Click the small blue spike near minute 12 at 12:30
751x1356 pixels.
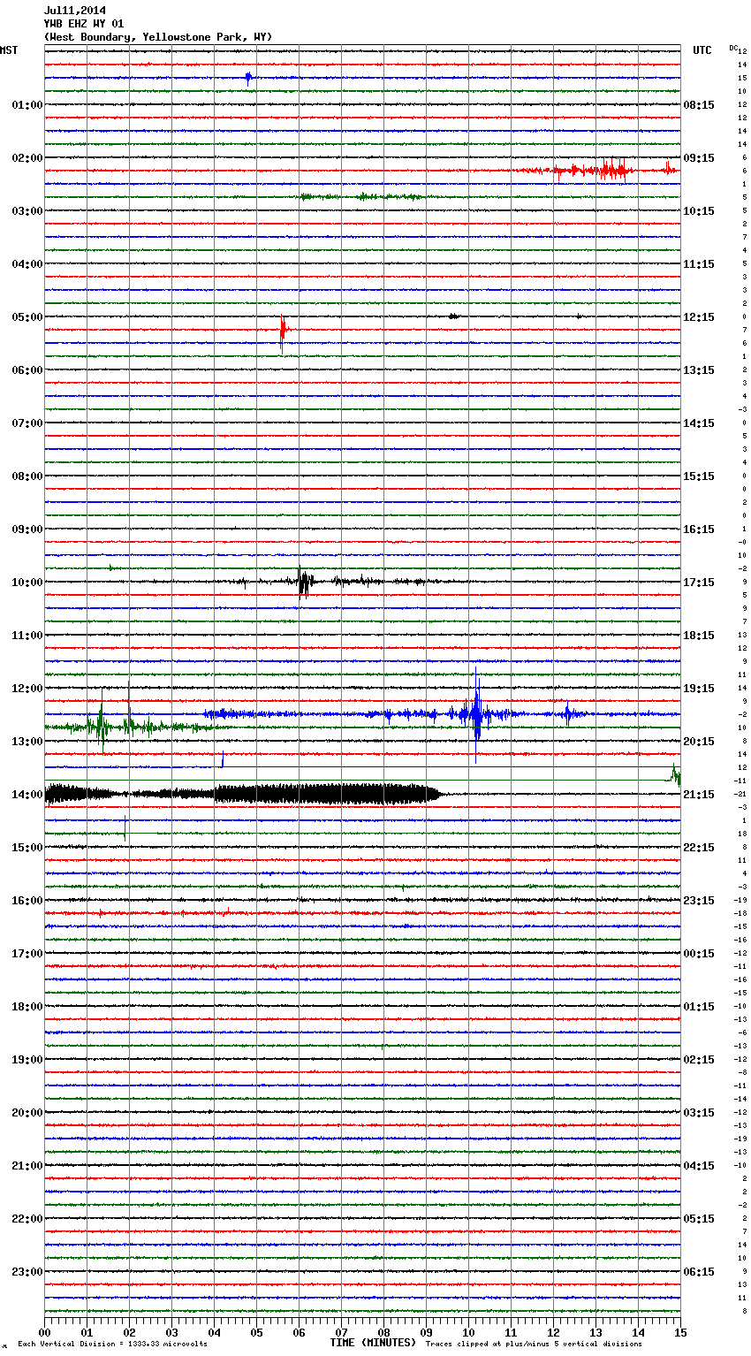[x=567, y=712]
